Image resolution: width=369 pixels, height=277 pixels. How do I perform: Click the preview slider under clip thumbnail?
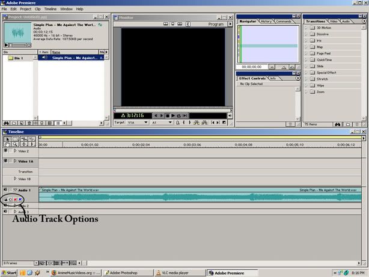tap(17, 45)
